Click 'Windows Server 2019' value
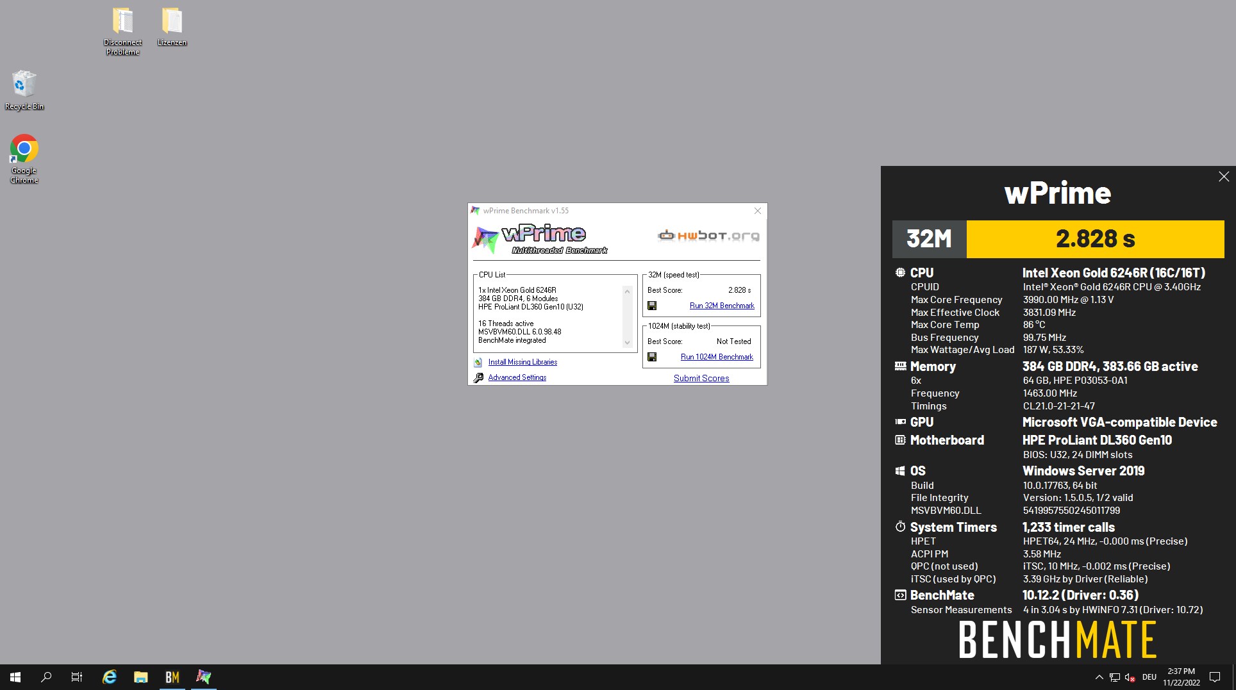 [1083, 471]
